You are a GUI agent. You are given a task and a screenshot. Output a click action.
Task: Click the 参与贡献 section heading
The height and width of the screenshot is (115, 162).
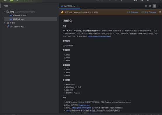click(66, 80)
